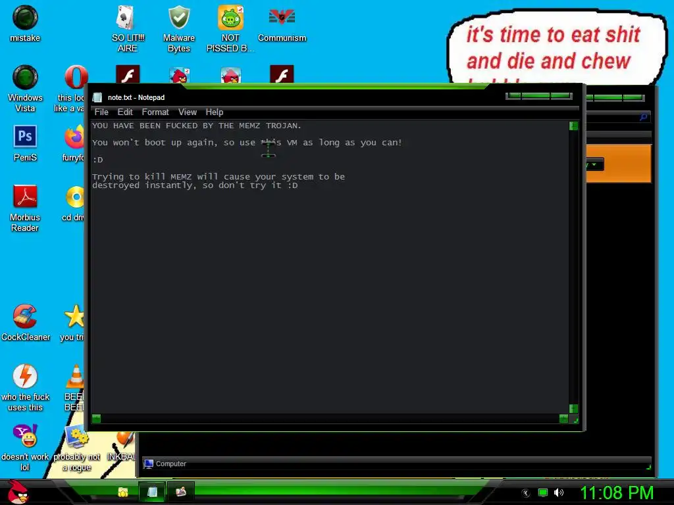
Task: Click the green monitor network tray icon
Action: 543,493
